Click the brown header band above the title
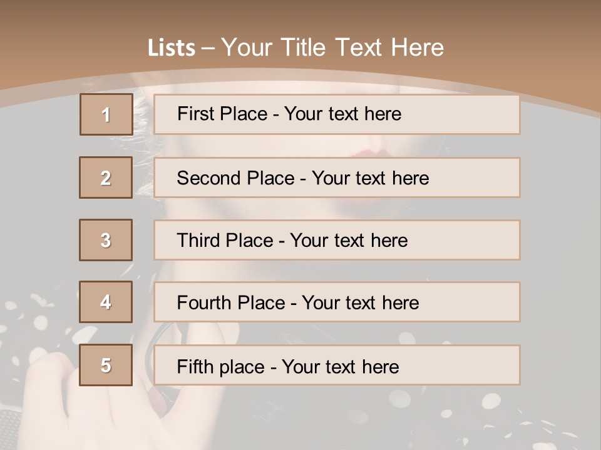 300,16
